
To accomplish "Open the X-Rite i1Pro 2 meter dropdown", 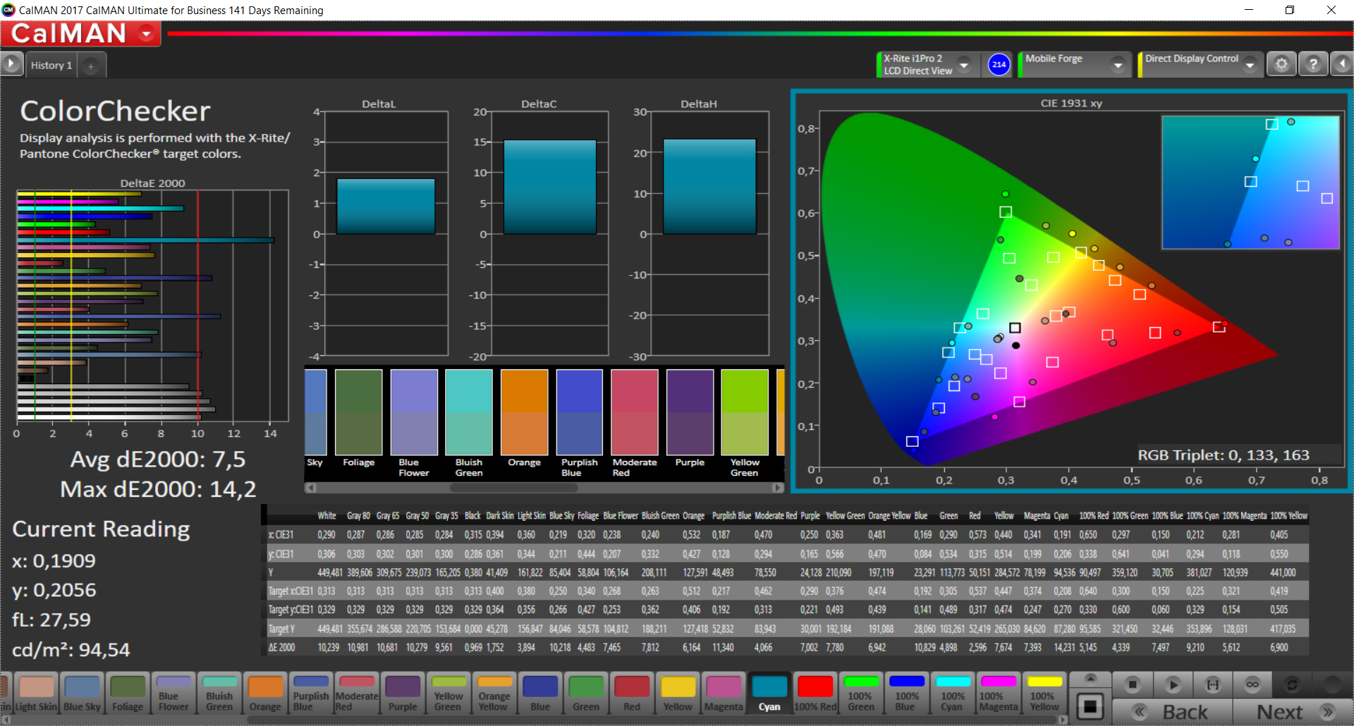I will pyautogui.click(x=964, y=65).
